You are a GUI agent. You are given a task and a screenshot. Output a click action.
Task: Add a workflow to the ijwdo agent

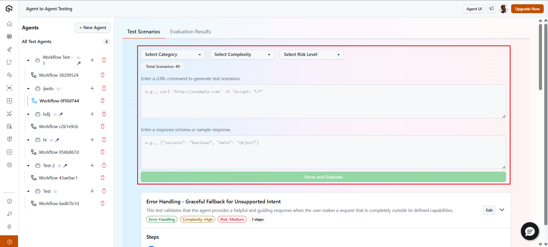point(92,88)
